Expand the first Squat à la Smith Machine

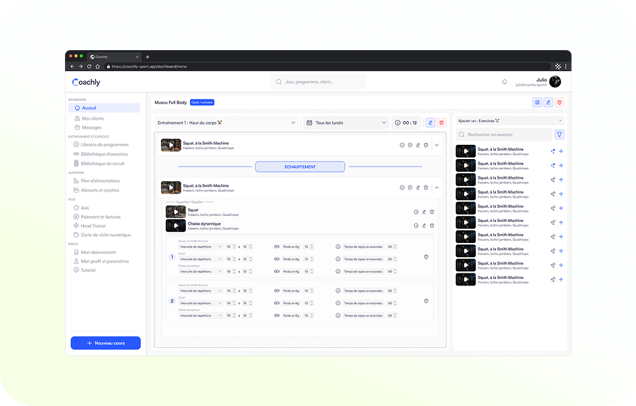pos(436,145)
